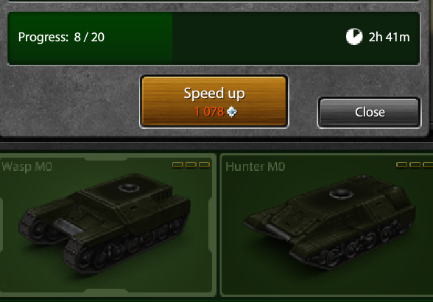Image resolution: width=433 pixels, height=302 pixels.
Task: Click Wasp M0 third upgrade slot indicator
Action: tap(204, 165)
